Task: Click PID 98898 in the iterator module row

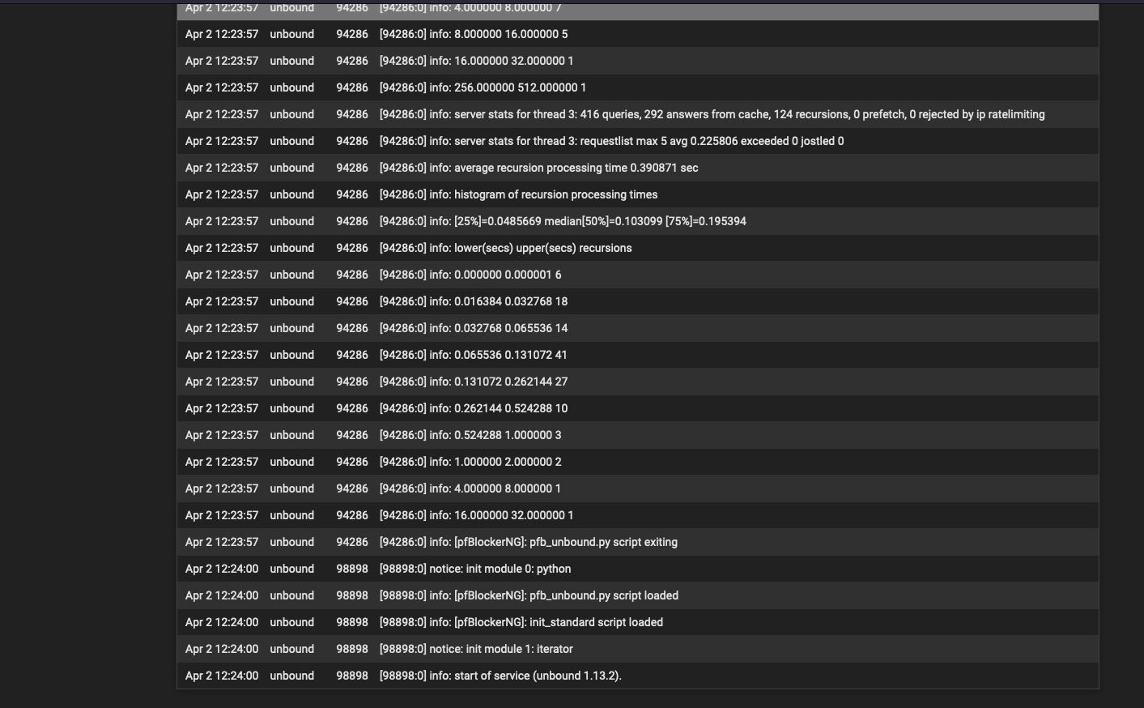Action: click(352, 649)
